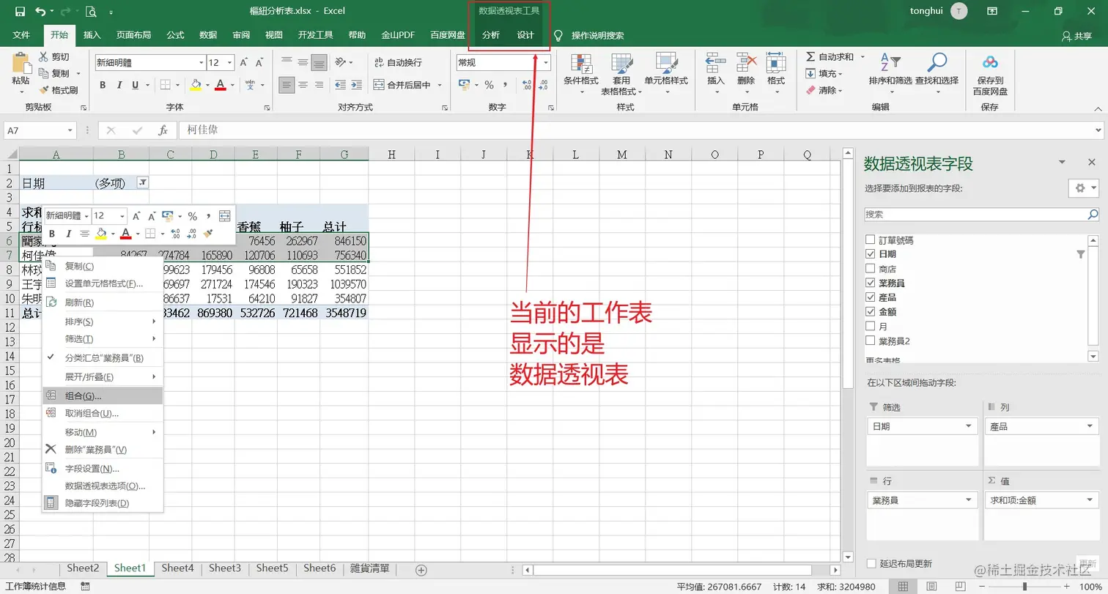Click the Save icon in the title bar

pos(20,12)
